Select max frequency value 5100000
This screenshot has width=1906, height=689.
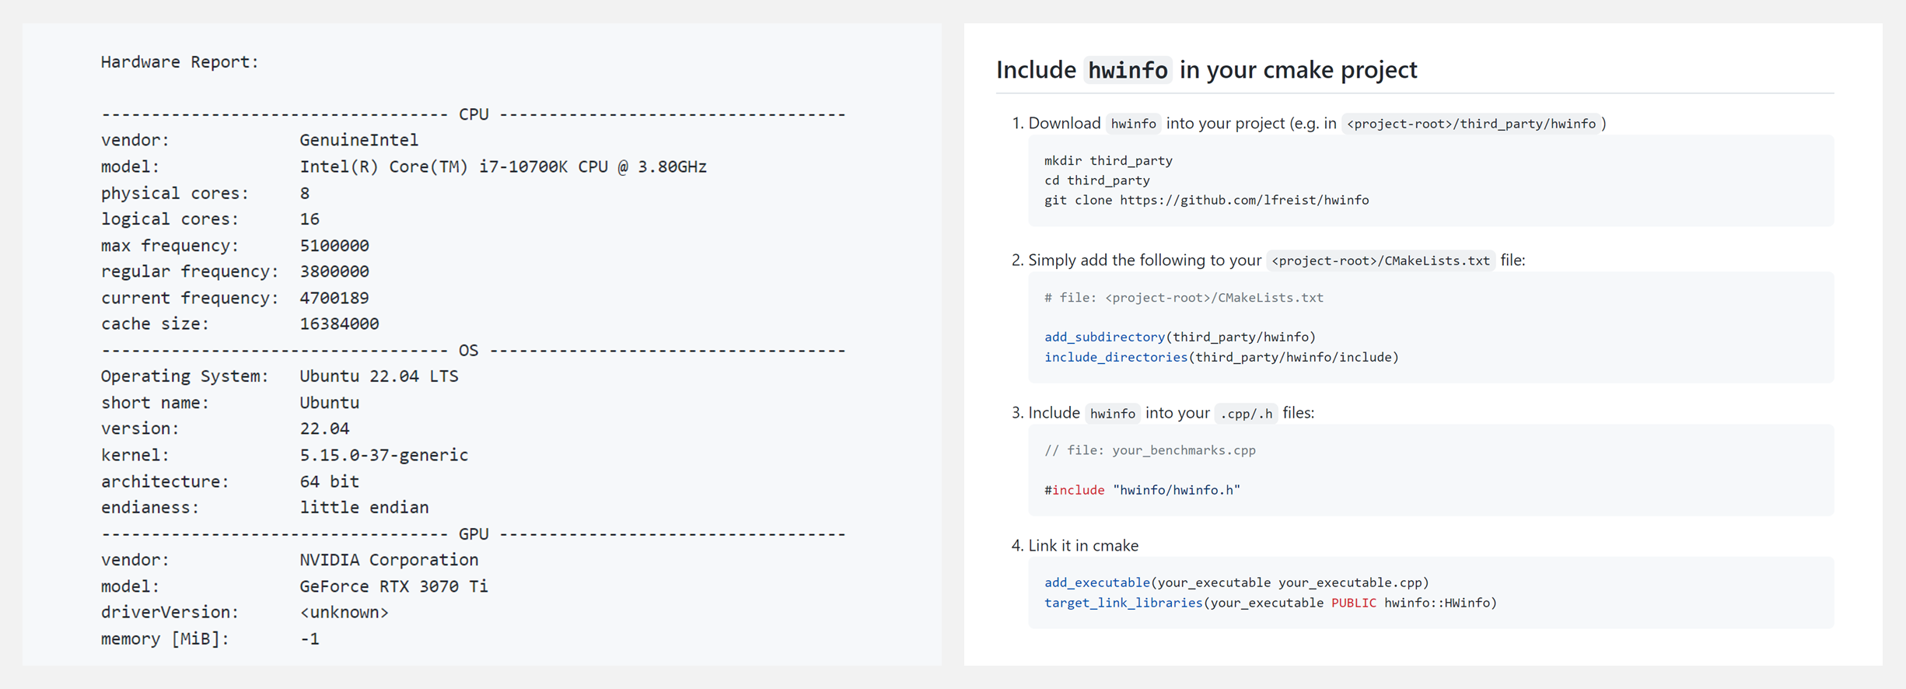[x=334, y=246]
